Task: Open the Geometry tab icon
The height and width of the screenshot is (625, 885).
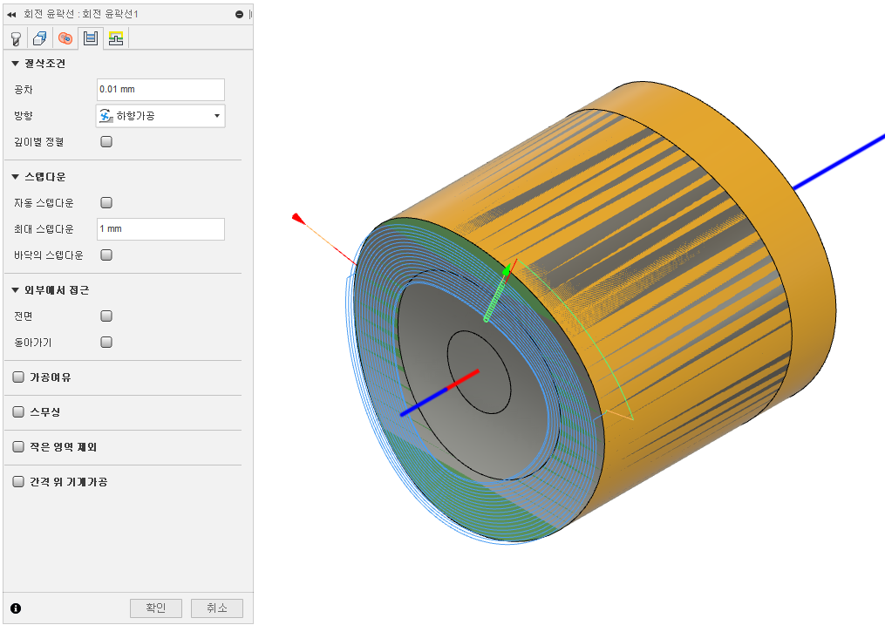Action: tap(40, 38)
